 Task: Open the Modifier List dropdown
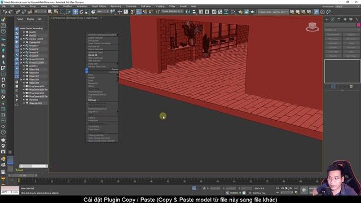[x=342, y=30]
